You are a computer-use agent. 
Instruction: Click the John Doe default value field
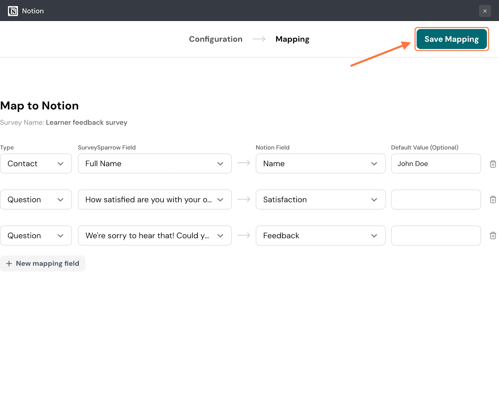tap(436, 164)
